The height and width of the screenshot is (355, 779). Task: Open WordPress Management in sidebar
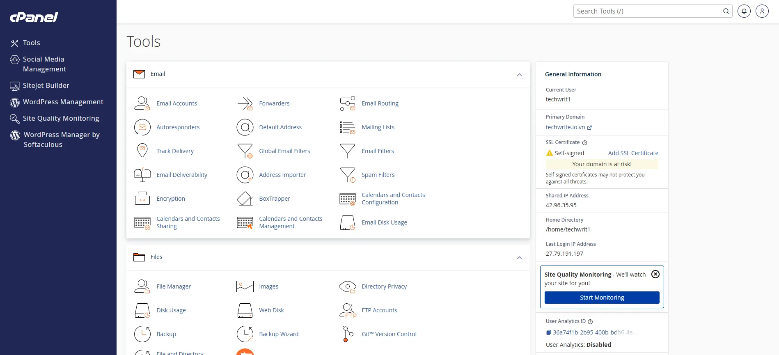pyautogui.click(x=63, y=102)
